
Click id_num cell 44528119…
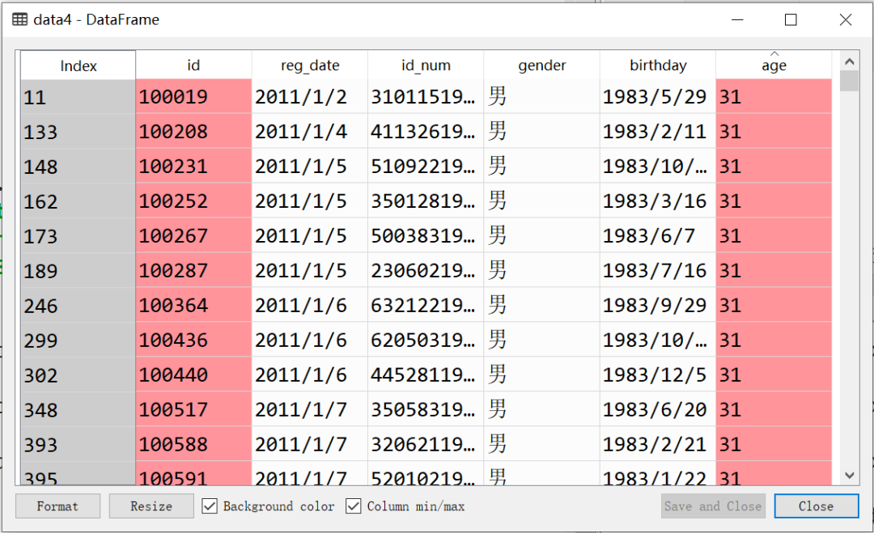[426, 374]
